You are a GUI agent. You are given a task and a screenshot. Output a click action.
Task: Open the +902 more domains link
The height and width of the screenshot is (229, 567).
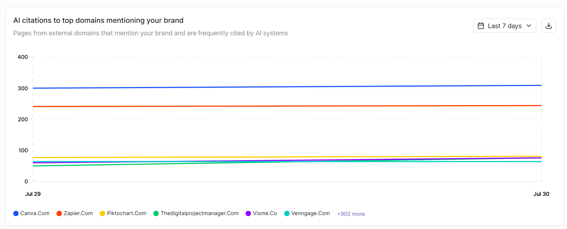point(351,214)
